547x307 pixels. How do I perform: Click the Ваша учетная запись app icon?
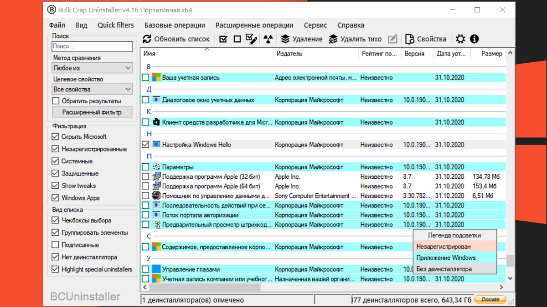tap(156, 77)
